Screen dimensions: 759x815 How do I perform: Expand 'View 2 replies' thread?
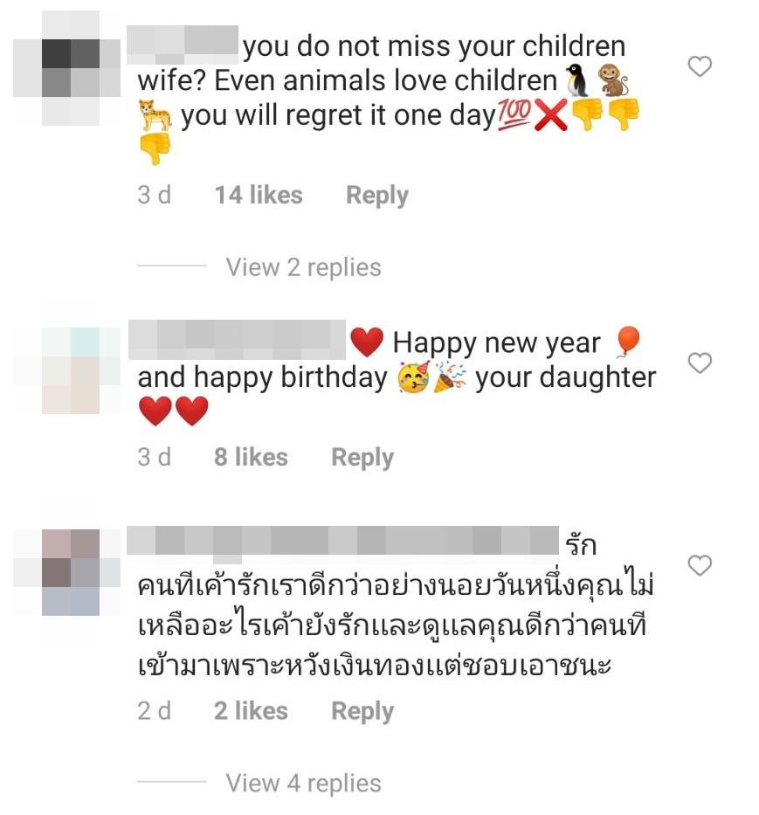(303, 267)
